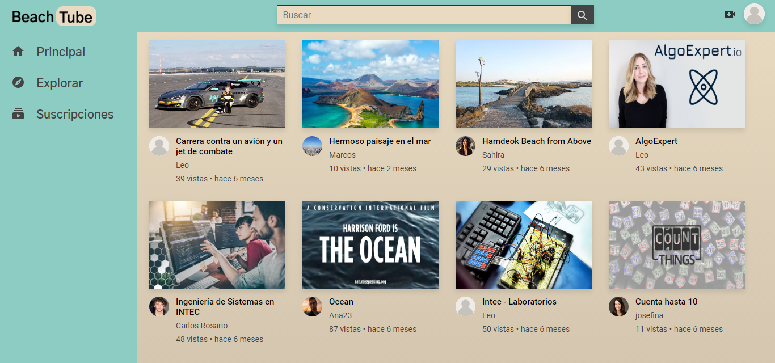
Task: Click title 'Ingeniería de Sistemas en INTEC'
Action: [225, 307]
